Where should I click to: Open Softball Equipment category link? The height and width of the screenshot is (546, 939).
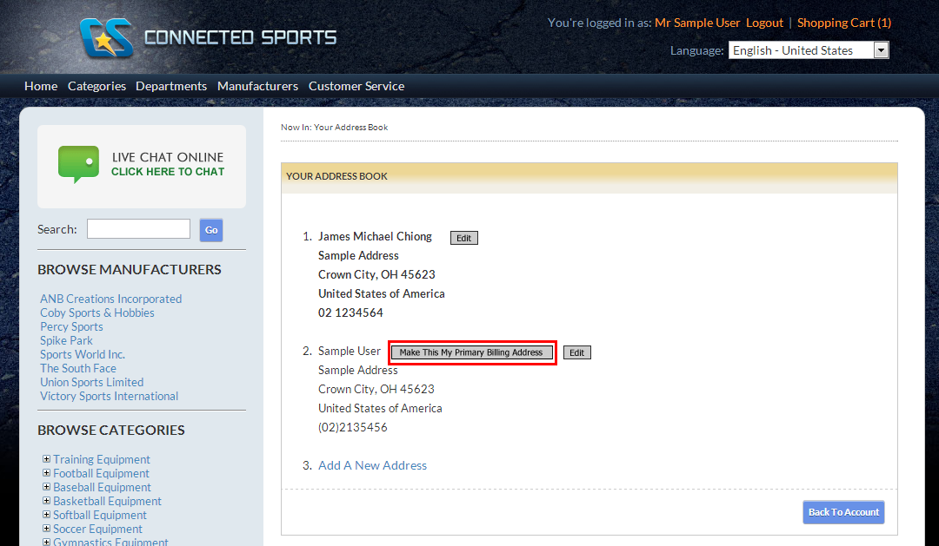pyautogui.click(x=99, y=515)
